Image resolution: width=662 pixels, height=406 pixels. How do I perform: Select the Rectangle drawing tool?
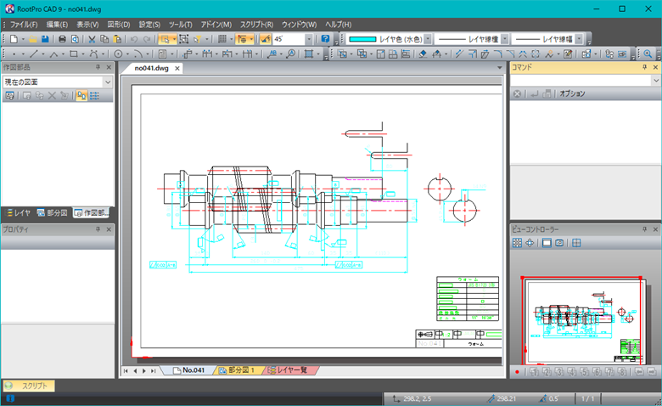pyautogui.click(x=75, y=54)
